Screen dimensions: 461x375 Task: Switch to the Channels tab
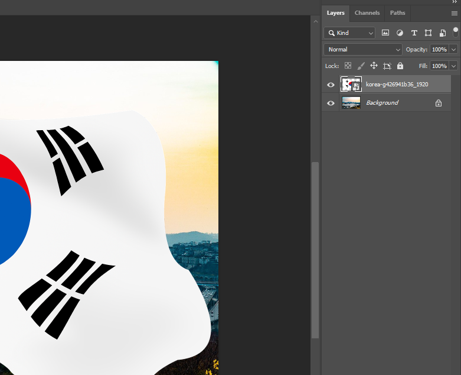pyautogui.click(x=367, y=13)
